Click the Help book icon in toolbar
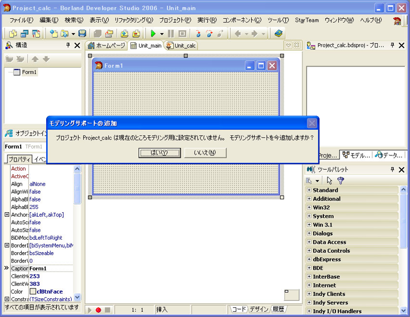The width and height of the screenshot is (410, 317). pos(278,34)
